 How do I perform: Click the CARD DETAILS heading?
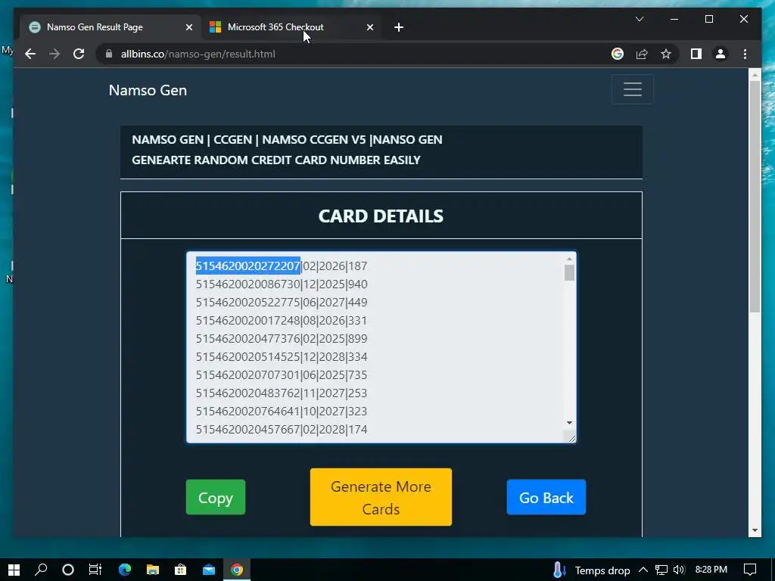[381, 216]
